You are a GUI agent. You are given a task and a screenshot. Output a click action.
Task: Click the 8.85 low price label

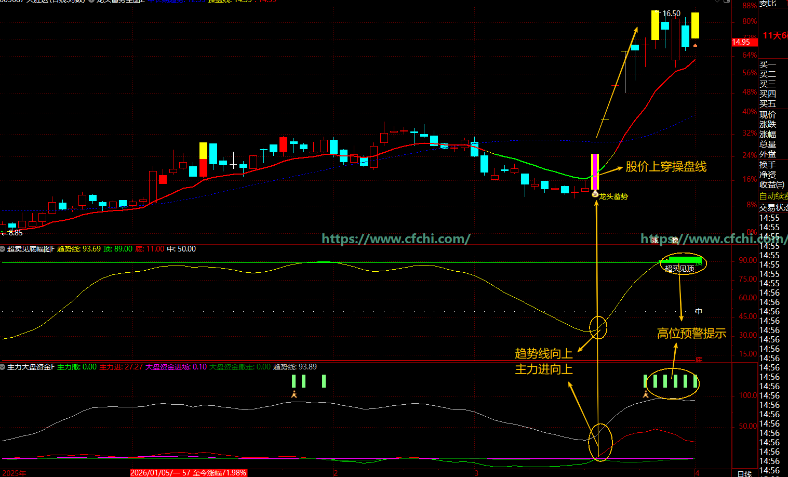(x=16, y=233)
